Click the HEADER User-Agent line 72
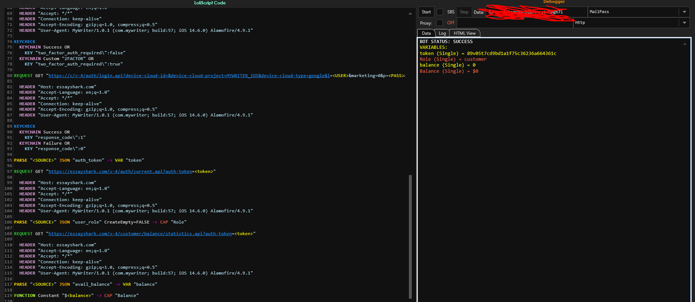This screenshot has width=695, height=302. (136, 30)
